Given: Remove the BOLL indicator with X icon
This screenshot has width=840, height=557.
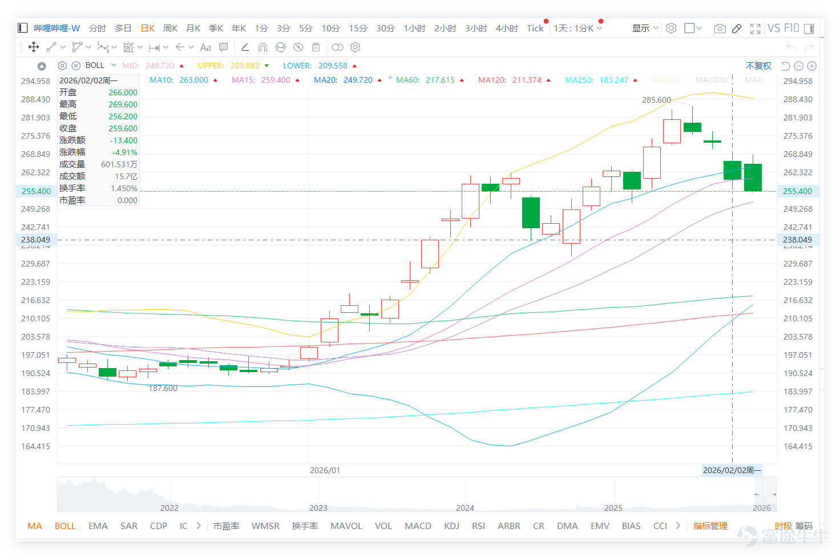Looking at the screenshot, I should (76, 66).
